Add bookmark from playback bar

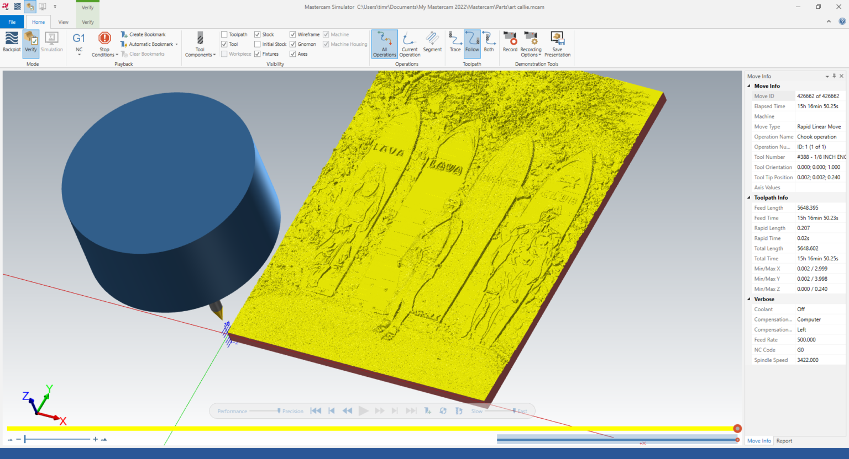click(427, 411)
